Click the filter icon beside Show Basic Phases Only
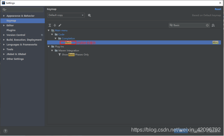Image resolution: width=224 pixels, height=136 pixels. (x=60, y=55)
